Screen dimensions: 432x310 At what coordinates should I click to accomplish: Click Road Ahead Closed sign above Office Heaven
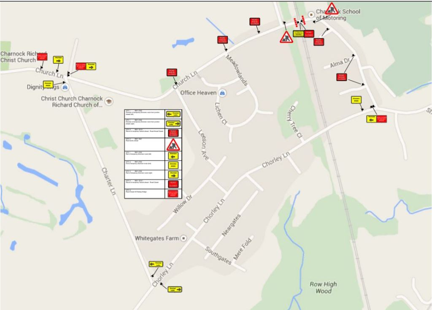(x=172, y=73)
